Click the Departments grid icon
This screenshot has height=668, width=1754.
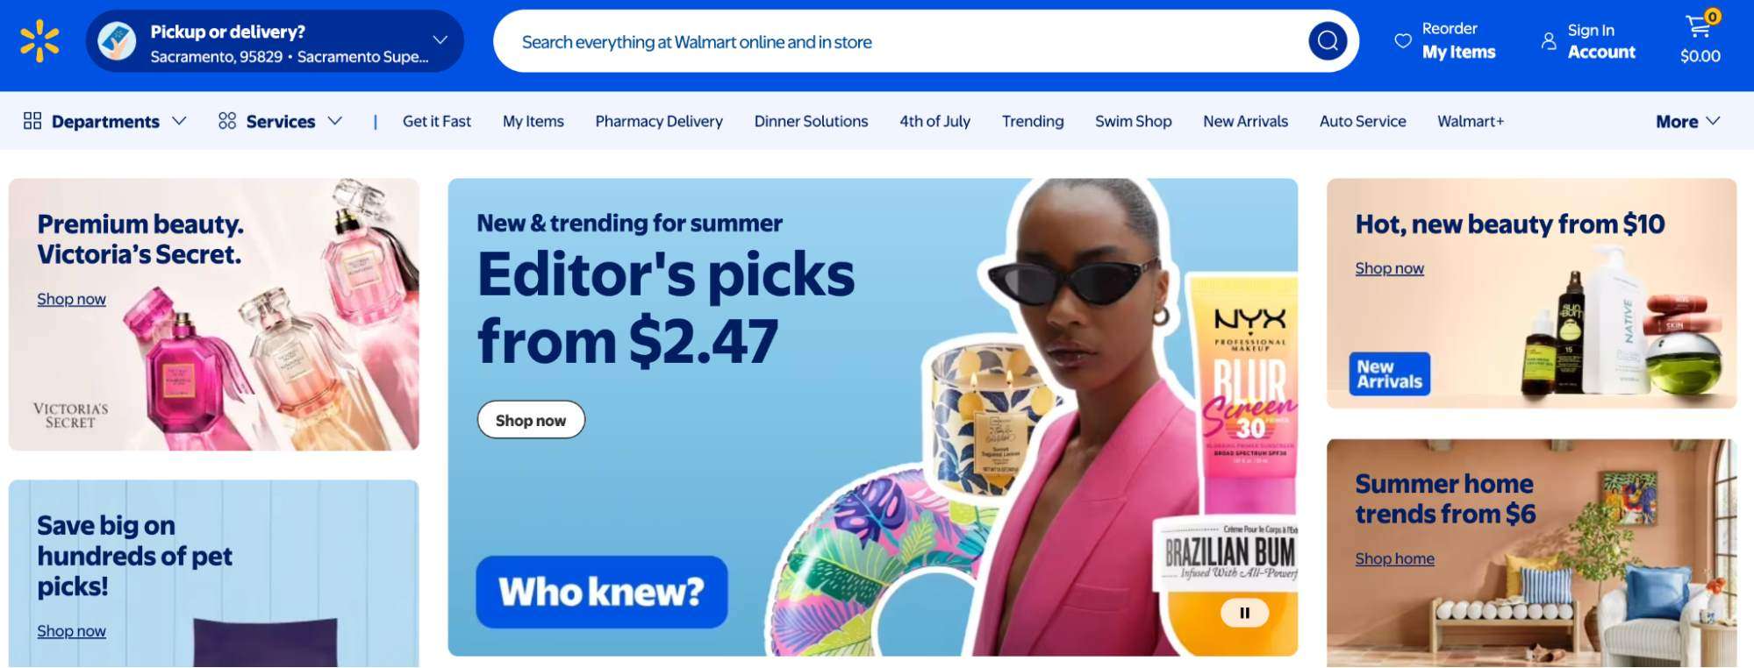(32, 121)
